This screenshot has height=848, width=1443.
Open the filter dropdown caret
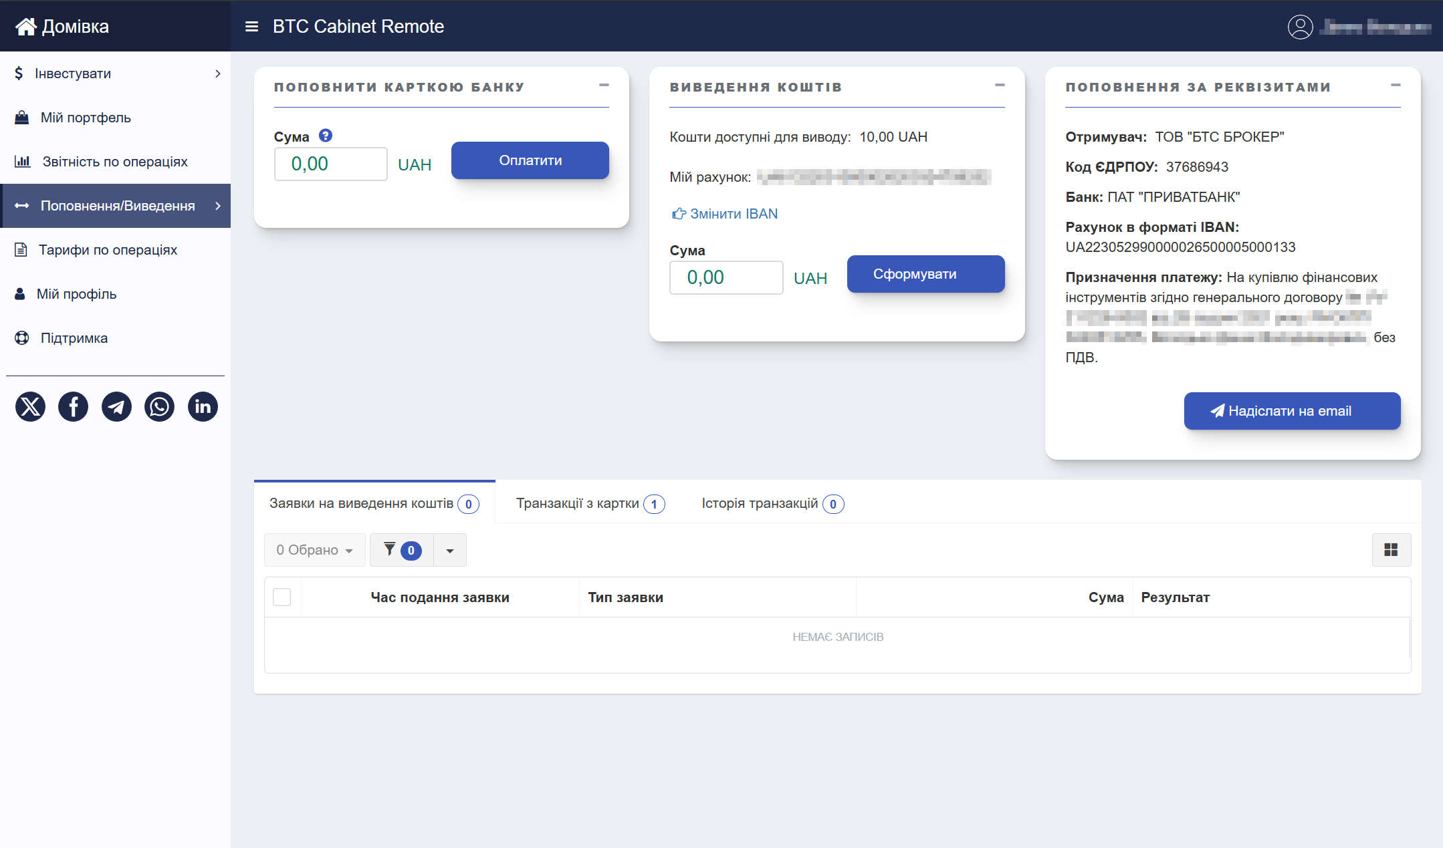(450, 550)
